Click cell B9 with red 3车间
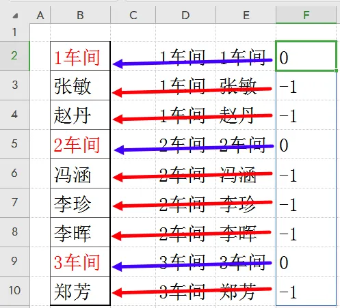Screen dimensions: 340x308 tap(80, 262)
